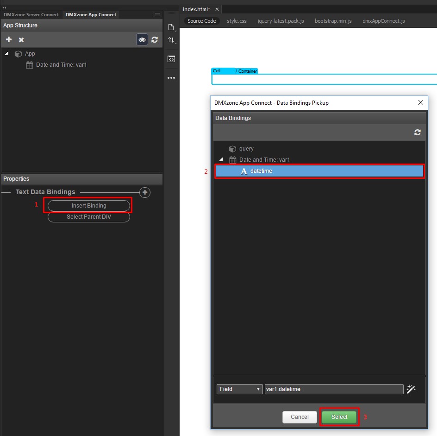Click inside the highlighted Cell container

click(x=324, y=79)
